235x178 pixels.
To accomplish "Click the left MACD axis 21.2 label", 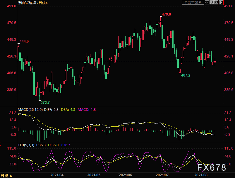I will tap(13, 113).
